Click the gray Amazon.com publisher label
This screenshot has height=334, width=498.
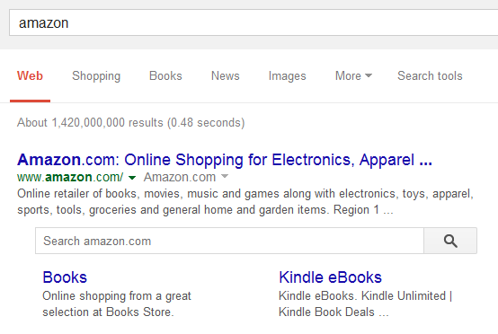(x=180, y=177)
